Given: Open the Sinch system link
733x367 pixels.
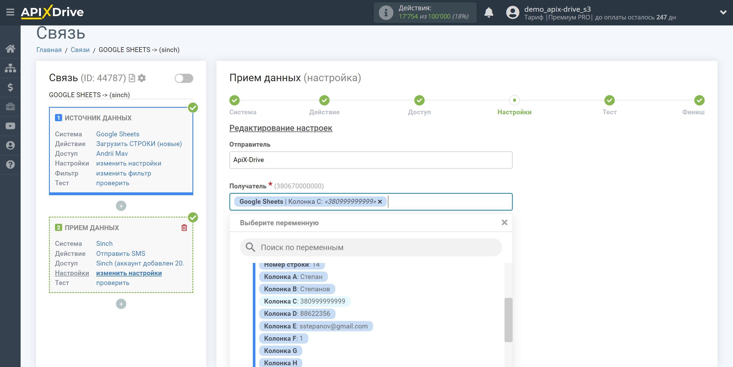Looking at the screenshot, I should click(104, 244).
